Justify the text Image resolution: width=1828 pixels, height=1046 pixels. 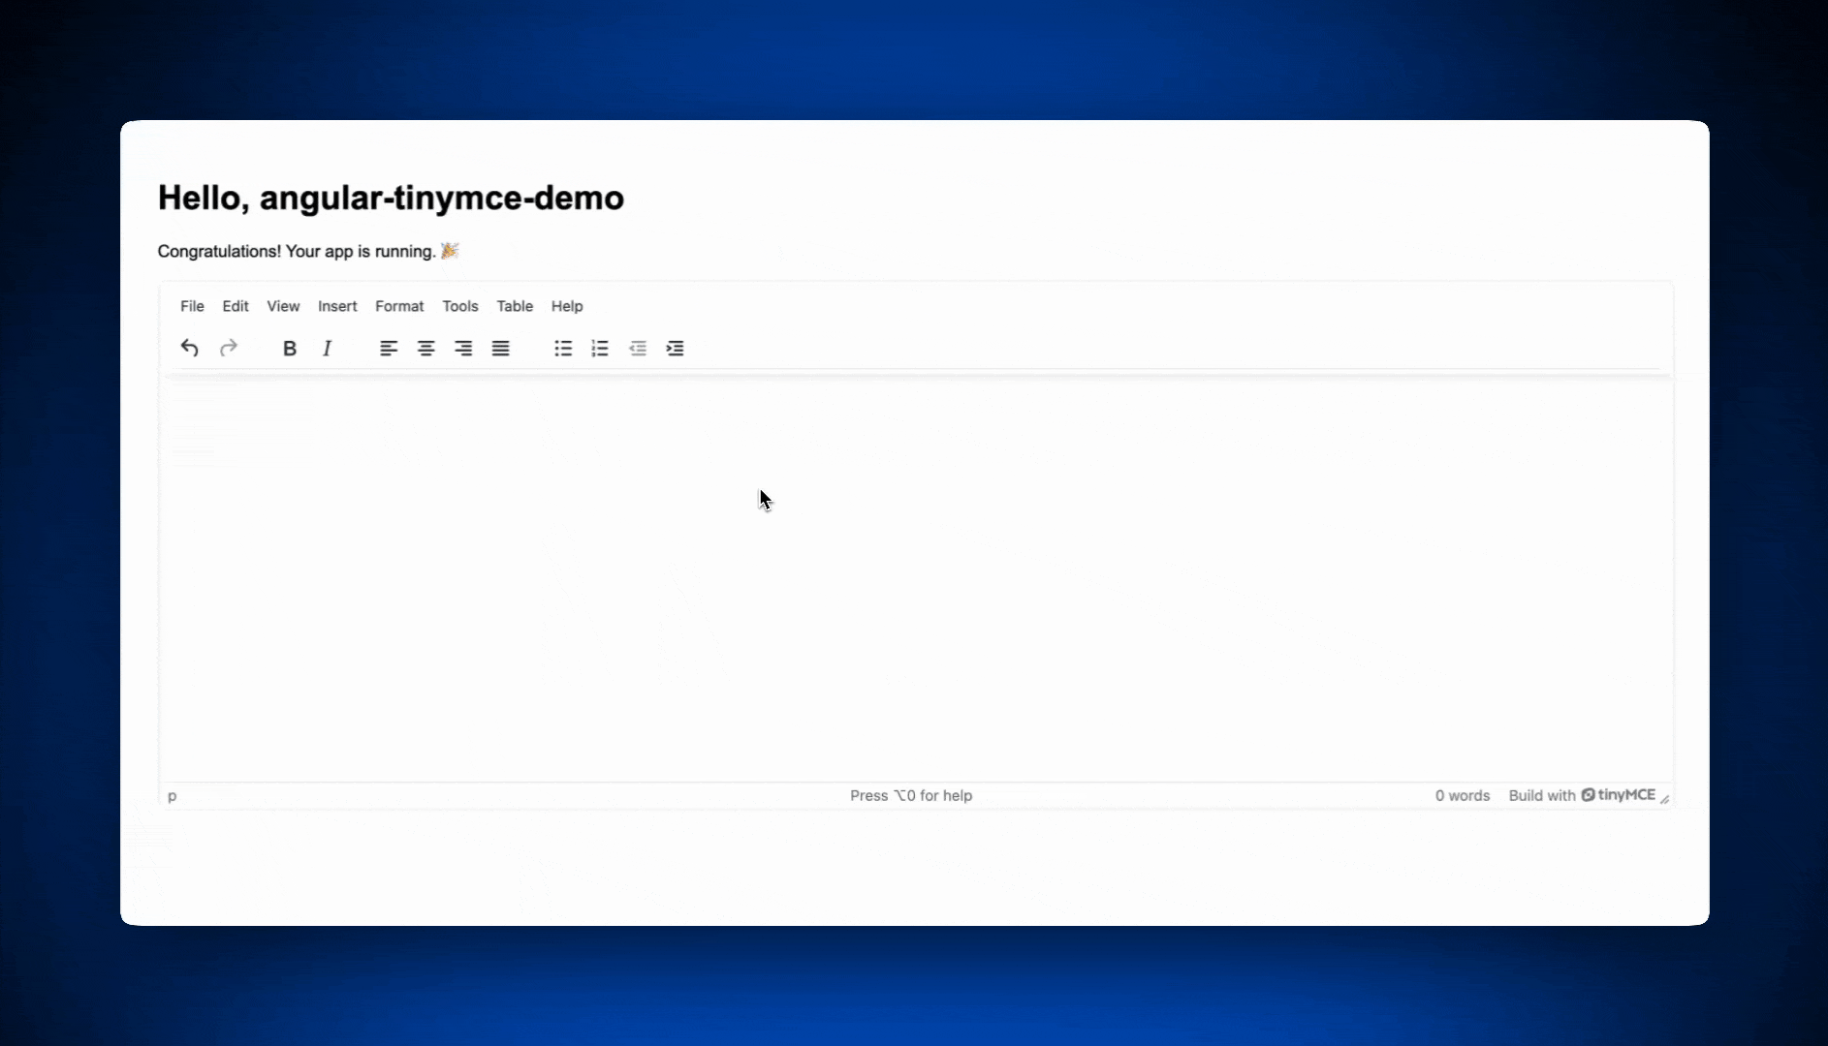click(500, 348)
